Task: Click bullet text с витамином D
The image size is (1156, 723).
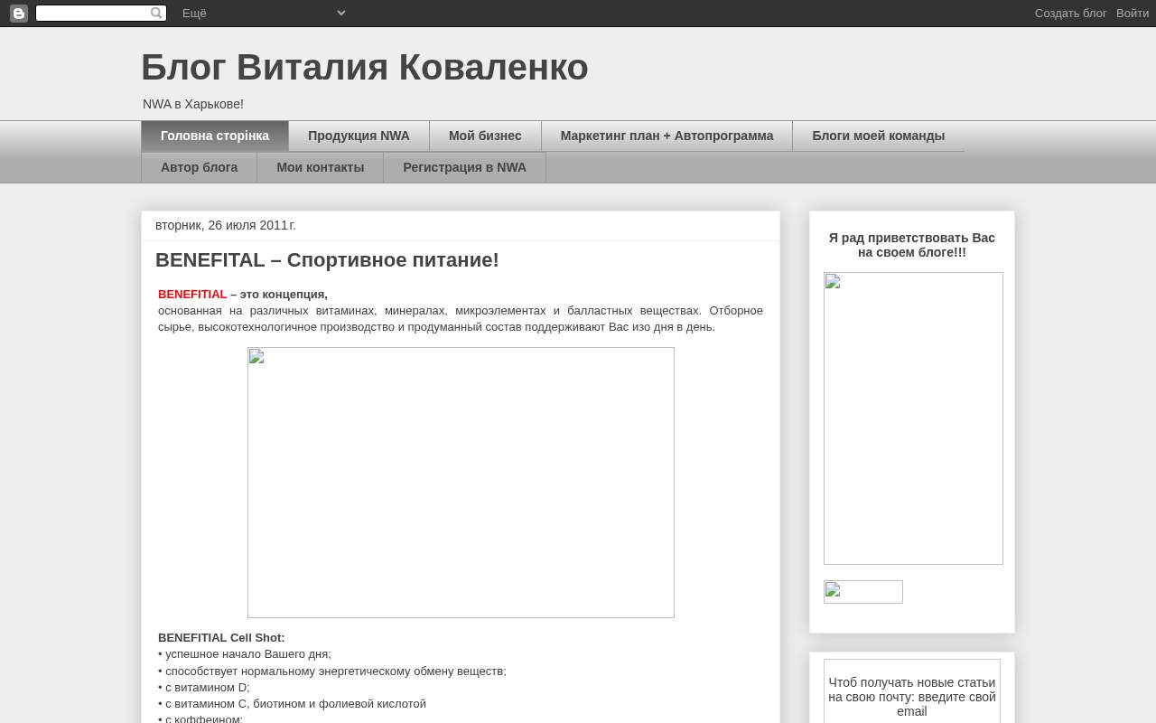Action: [204, 688]
